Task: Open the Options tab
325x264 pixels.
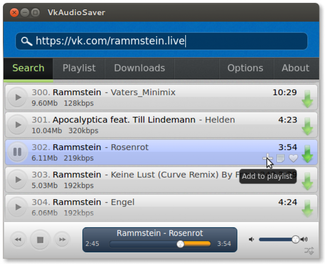Action: click(x=245, y=68)
